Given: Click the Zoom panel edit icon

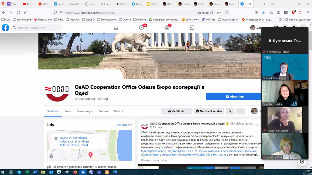Looking at the screenshot, I should tap(302, 162).
